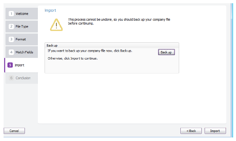Select step number 3 badge
Viewport: 236px width, 141px height.
(11, 39)
